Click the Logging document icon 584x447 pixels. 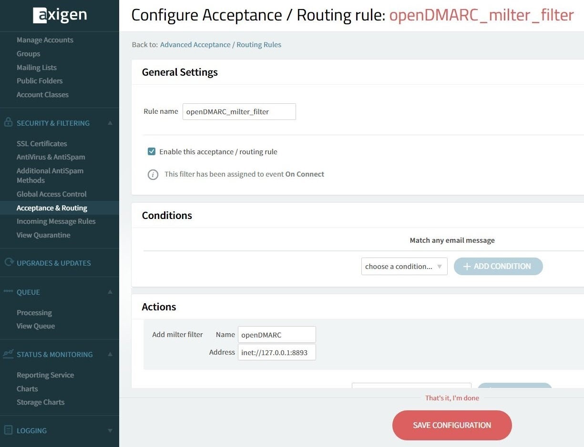(8, 430)
